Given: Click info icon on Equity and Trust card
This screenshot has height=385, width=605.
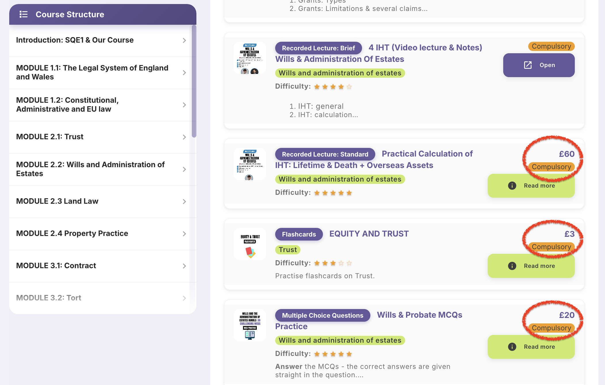Looking at the screenshot, I should [512, 266].
